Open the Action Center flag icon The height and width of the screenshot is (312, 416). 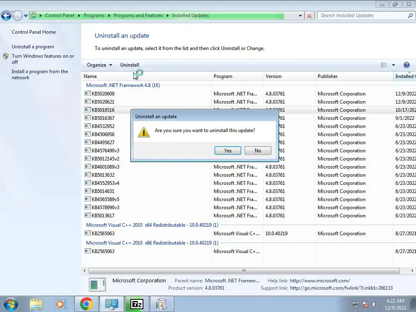point(365,304)
